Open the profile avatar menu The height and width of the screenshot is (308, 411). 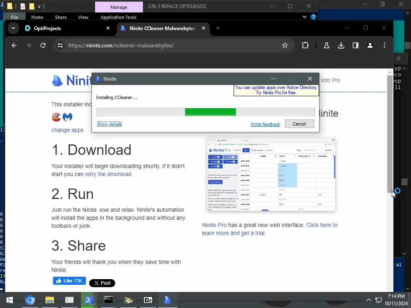[370, 45]
